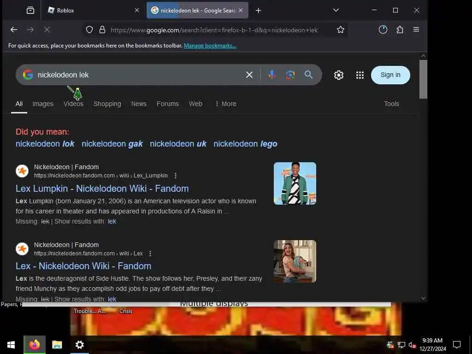Screen dimensions: 472x354
Task: Open File Explorer from taskbar
Action: pyautogui.click(x=57, y=345)
